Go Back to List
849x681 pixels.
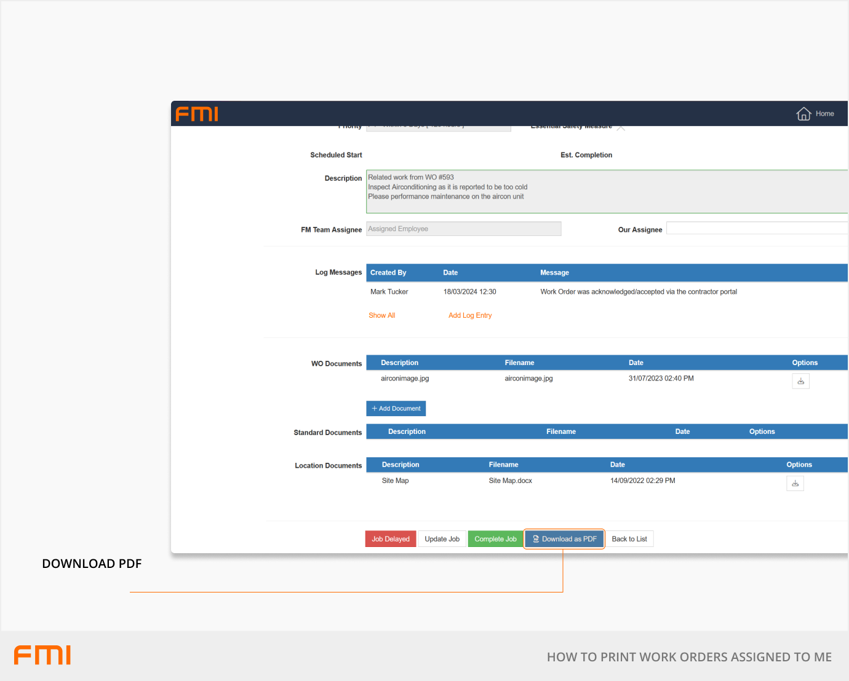(x=629, y=539)
